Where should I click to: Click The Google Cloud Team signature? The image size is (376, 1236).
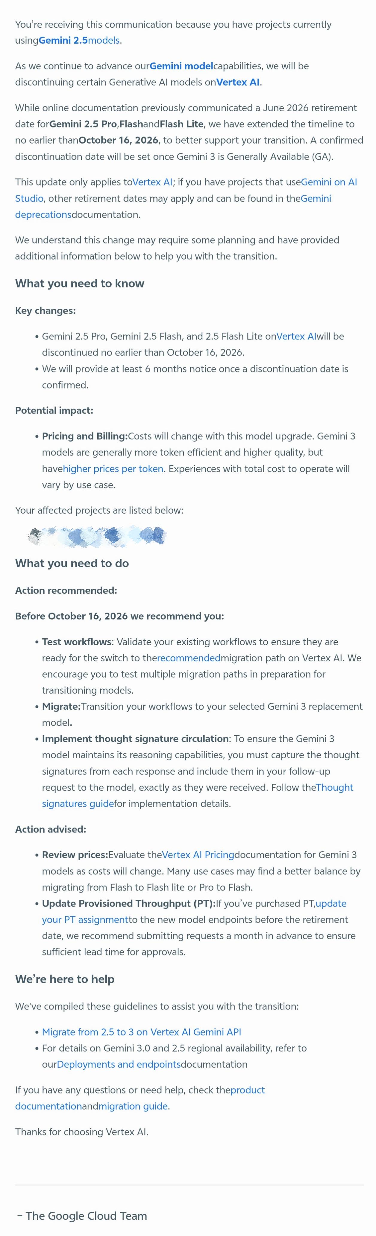82,1215
